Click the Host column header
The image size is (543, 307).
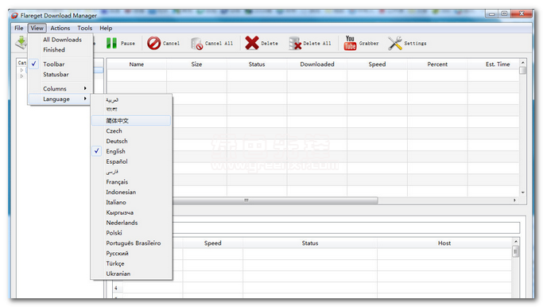click(x=444, y=243)
